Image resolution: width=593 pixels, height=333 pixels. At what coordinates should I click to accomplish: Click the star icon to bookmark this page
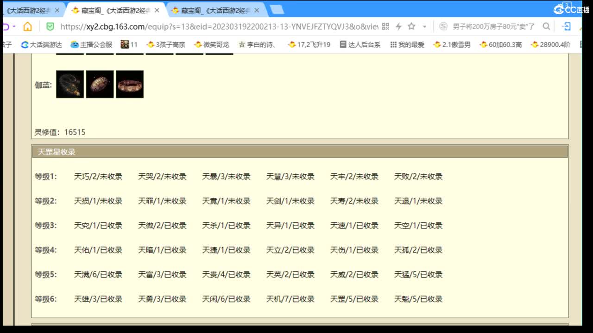pos(411,26)
